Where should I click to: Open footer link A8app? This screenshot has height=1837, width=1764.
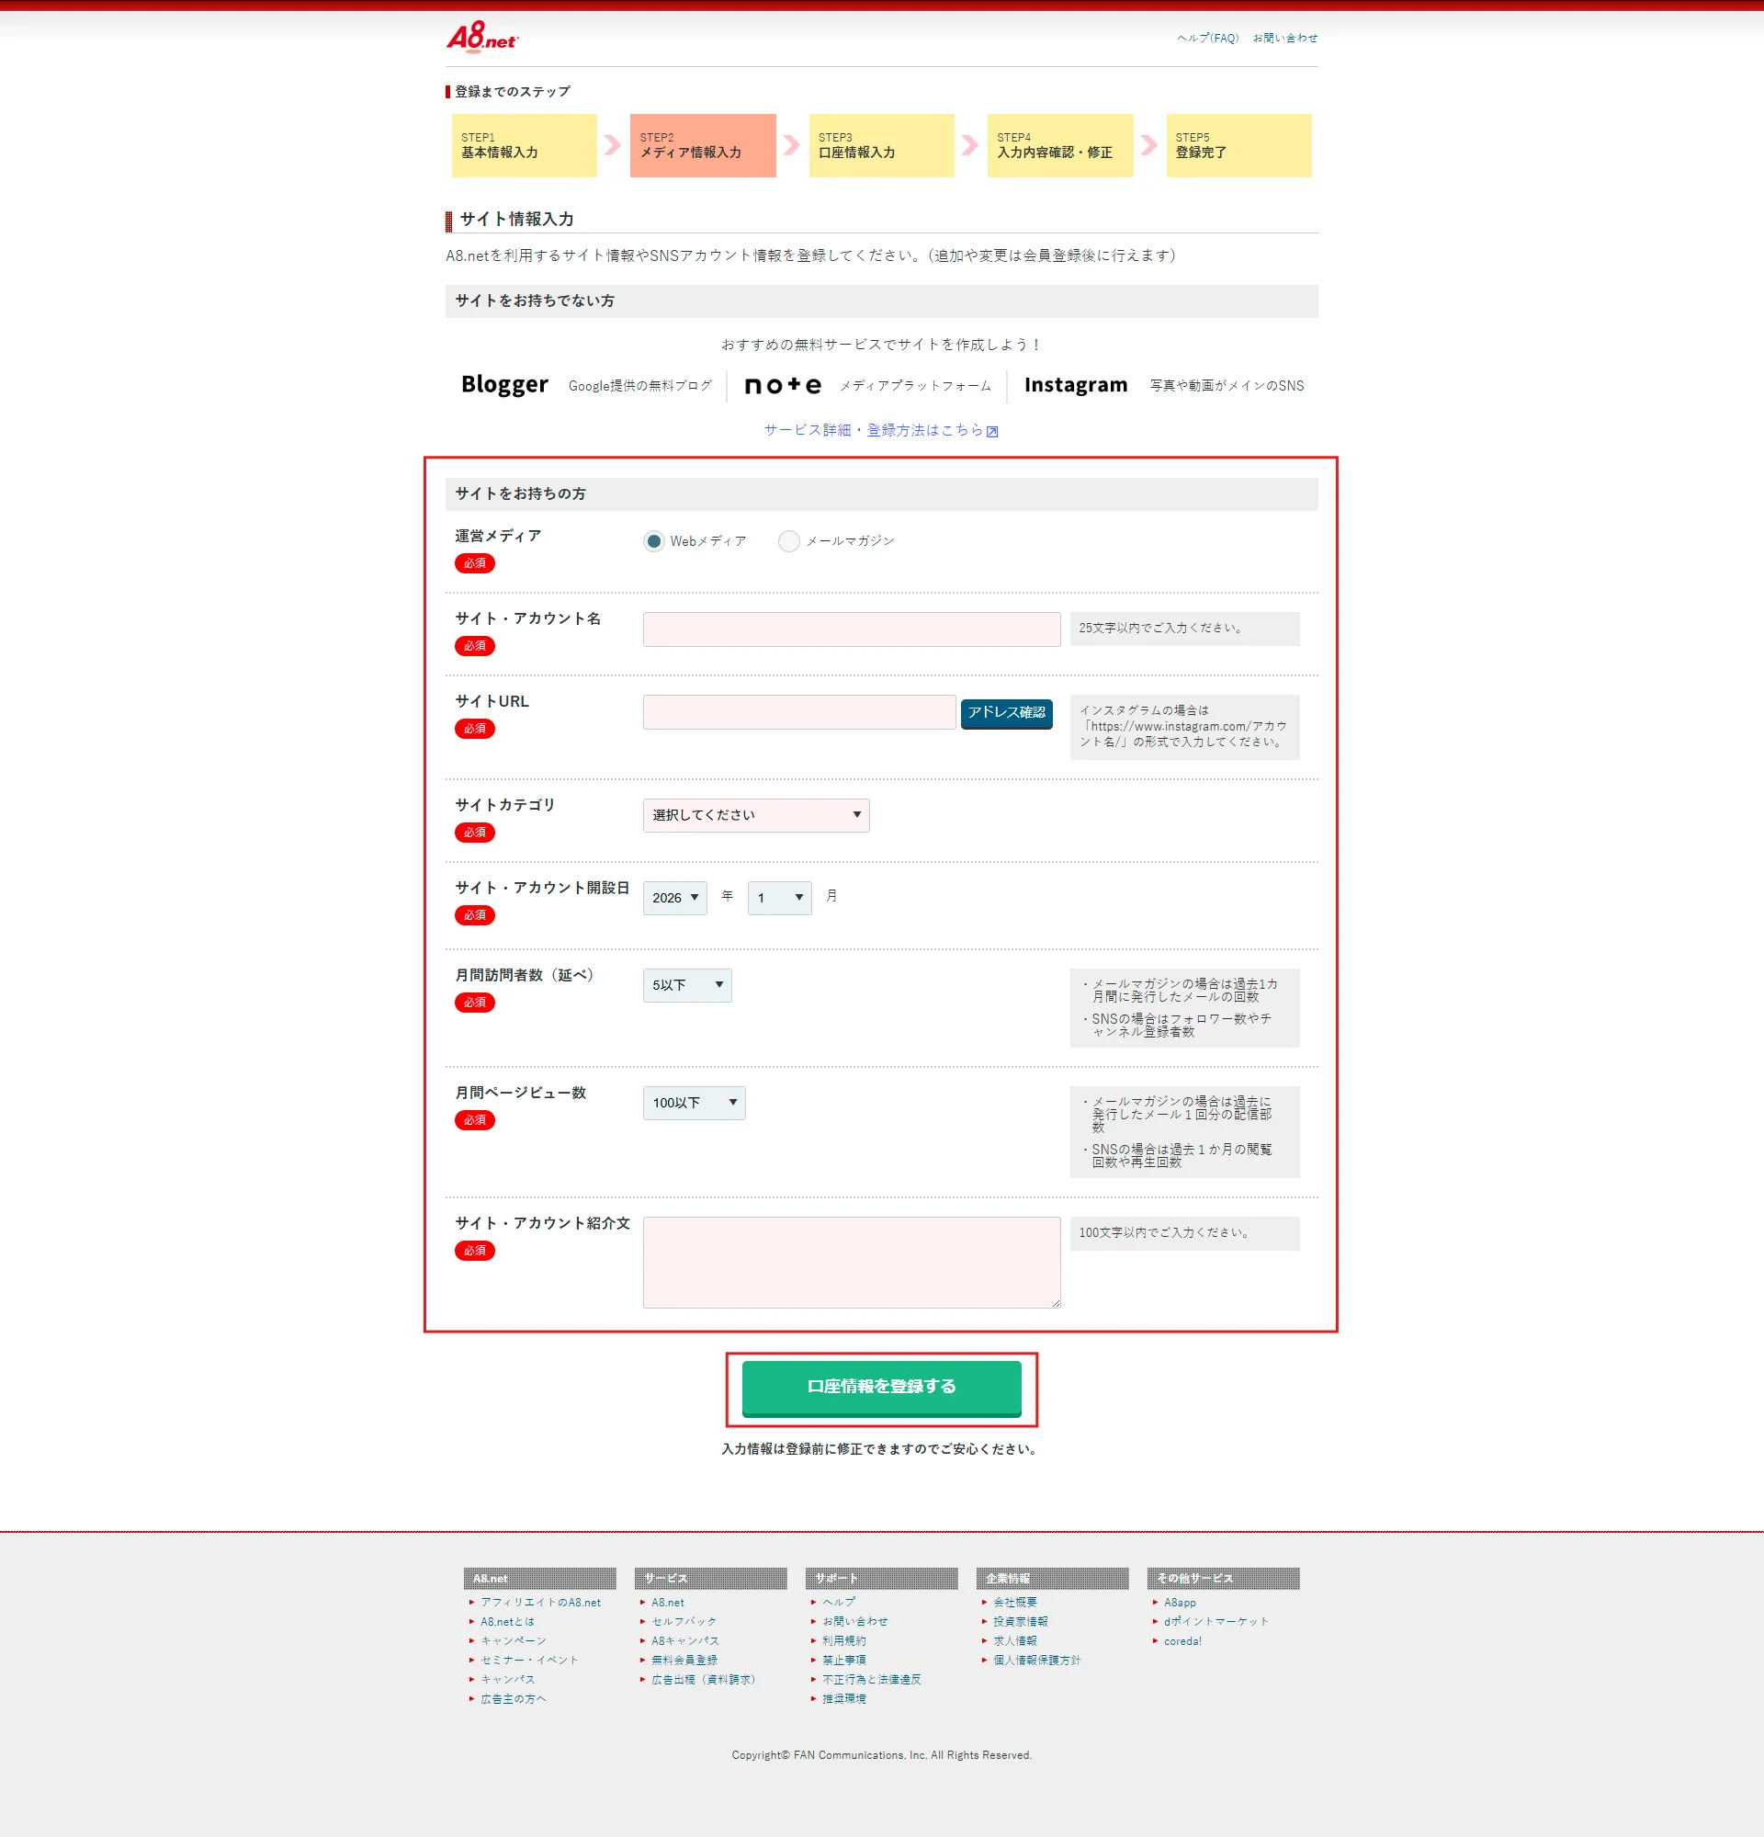point(1181,1603)
